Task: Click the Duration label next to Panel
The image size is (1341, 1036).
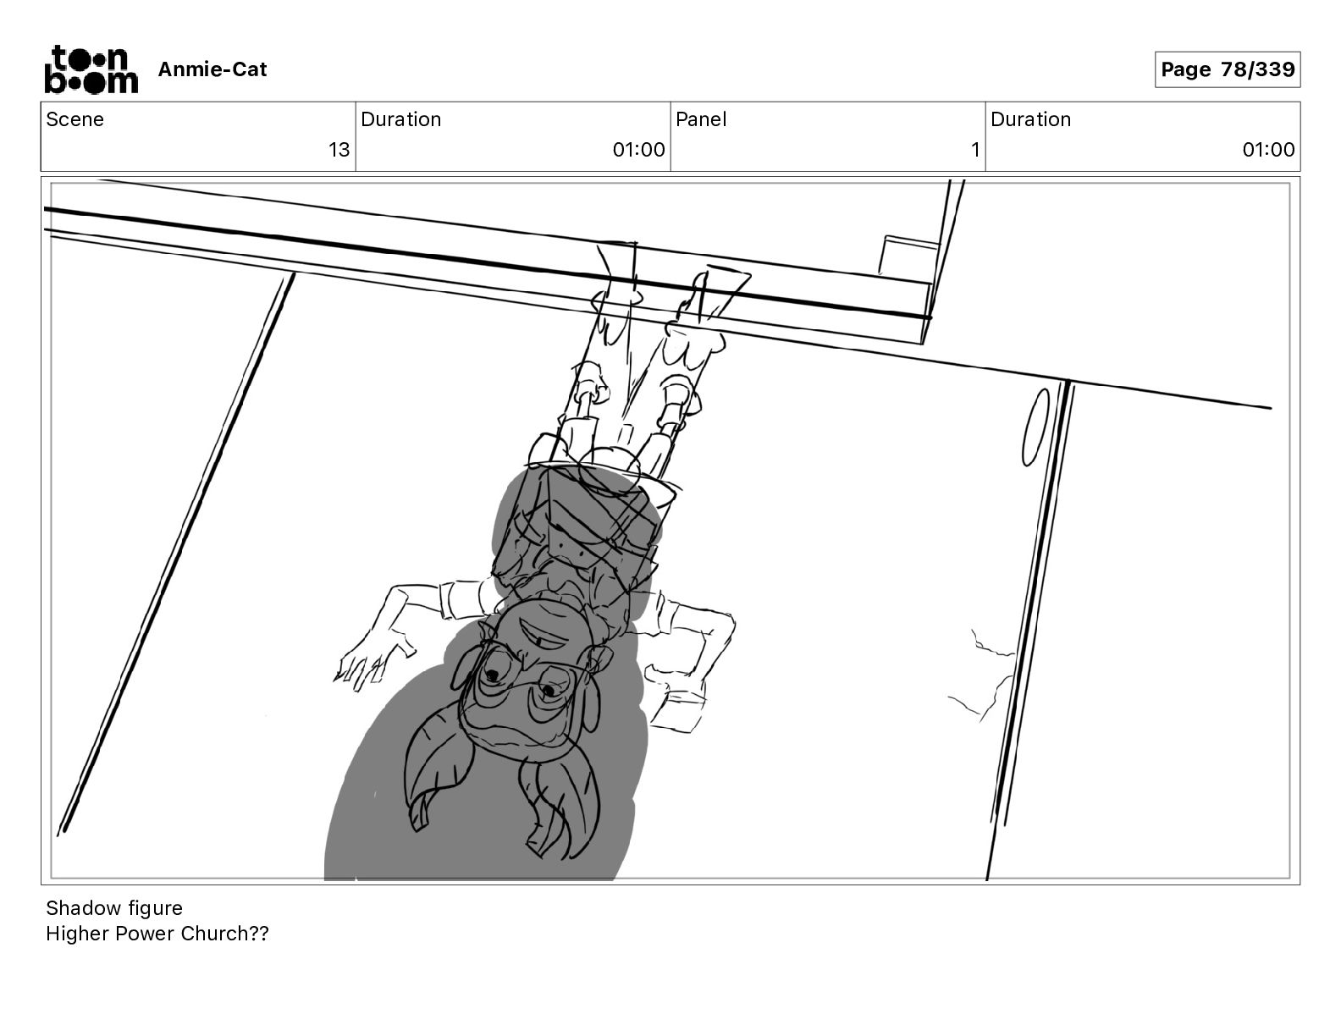Action: (x=1031, y=119)
